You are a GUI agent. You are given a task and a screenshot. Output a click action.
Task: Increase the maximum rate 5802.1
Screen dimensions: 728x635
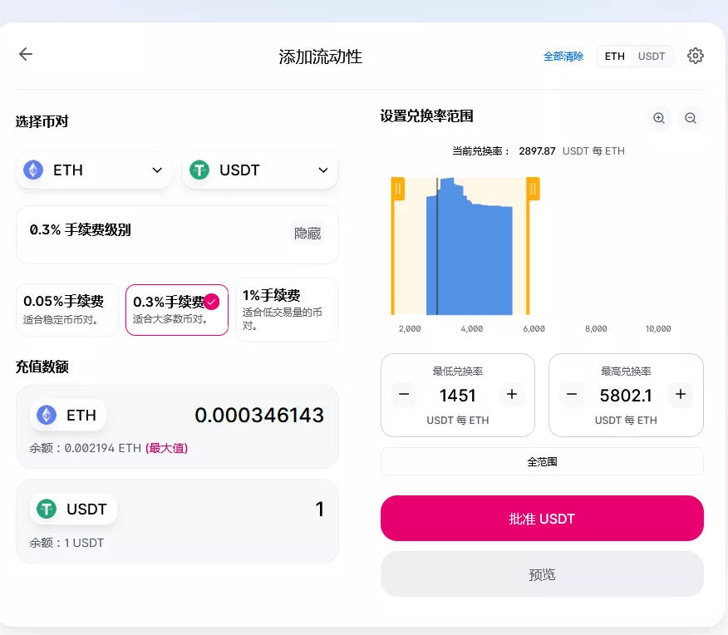click(x=680, y=395)
